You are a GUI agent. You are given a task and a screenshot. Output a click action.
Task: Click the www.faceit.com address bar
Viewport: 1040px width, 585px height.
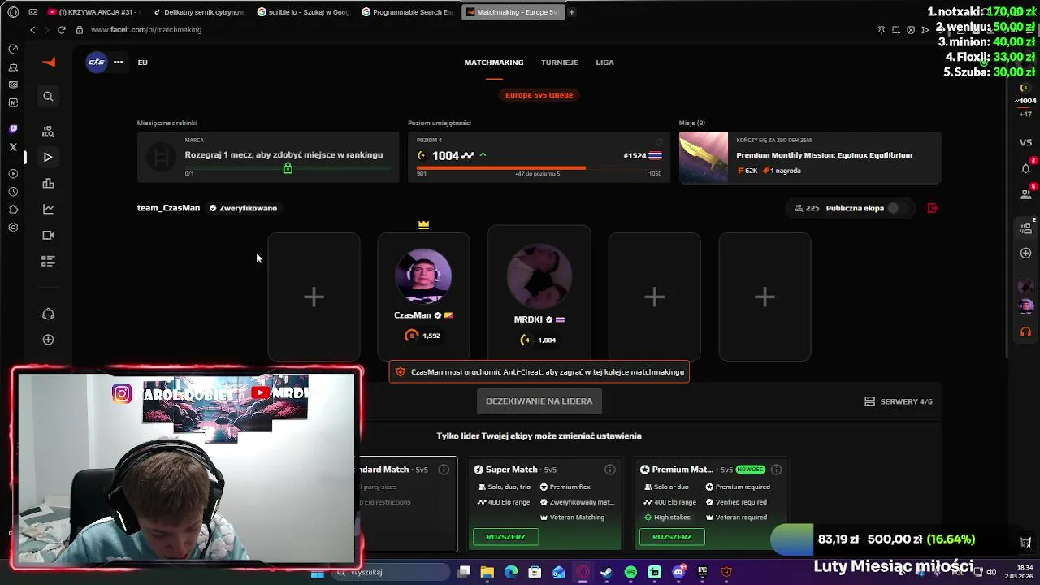(146, 30)
